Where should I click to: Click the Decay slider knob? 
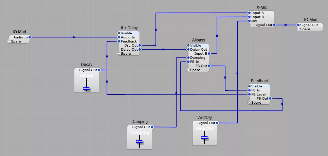86,89
